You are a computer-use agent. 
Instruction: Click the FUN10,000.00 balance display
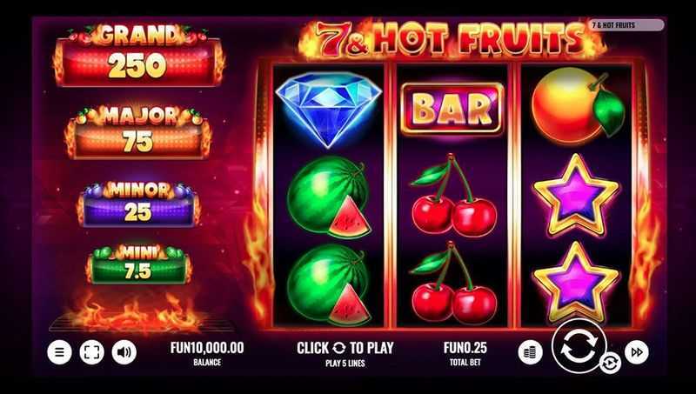click(207, 353)
